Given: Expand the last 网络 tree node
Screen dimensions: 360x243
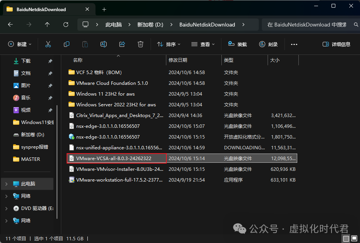Looking at the screenshot, I should tap(7, 221).
